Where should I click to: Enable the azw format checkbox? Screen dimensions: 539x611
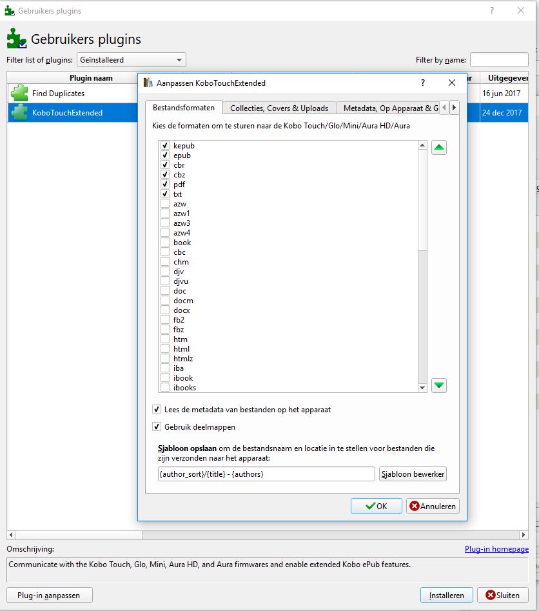click(x=165, y=203)
